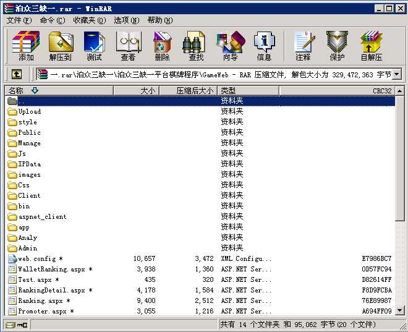Image resolution: width=408 pixels, height=332 pixels.
Task: Click the vertical scrollbar thumb
Action: [x=400, y=158]
